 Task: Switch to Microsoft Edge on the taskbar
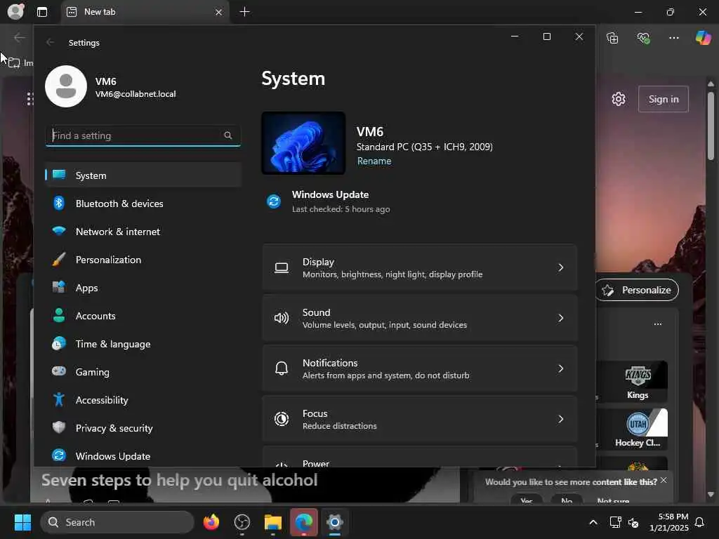coord(303,522)
